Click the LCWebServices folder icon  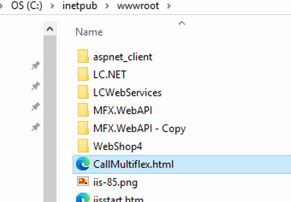[83, 92]
